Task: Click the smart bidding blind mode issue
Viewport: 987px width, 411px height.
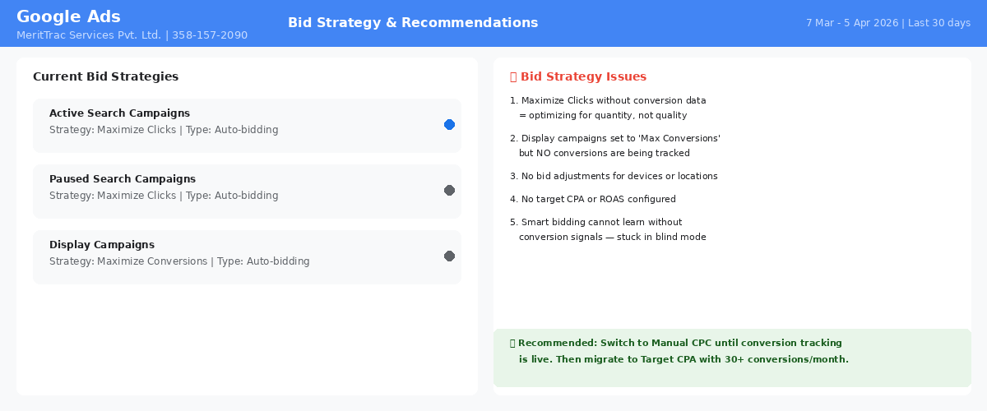Action: coord(608,229)
